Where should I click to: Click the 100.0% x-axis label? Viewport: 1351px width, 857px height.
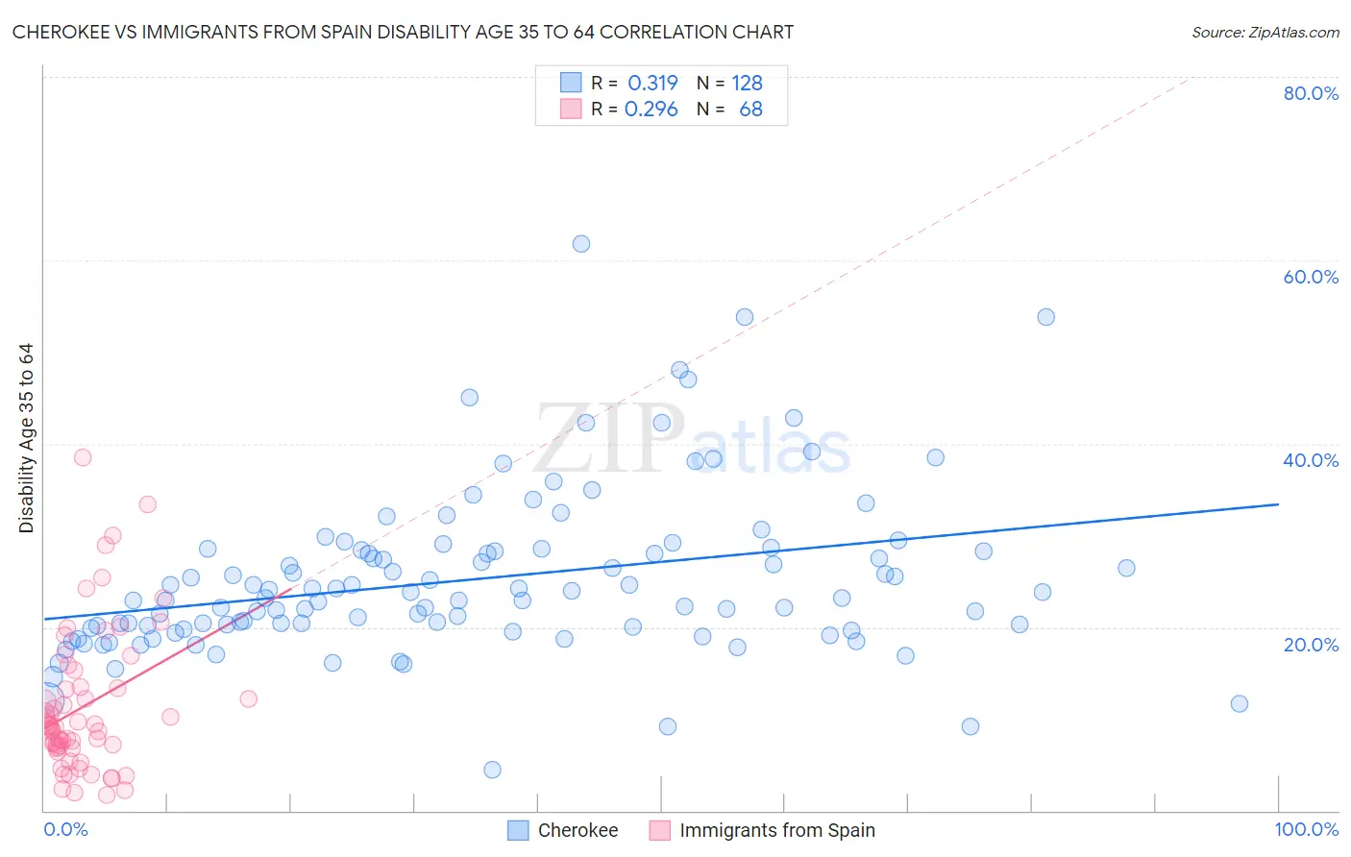click(1307, 829)
